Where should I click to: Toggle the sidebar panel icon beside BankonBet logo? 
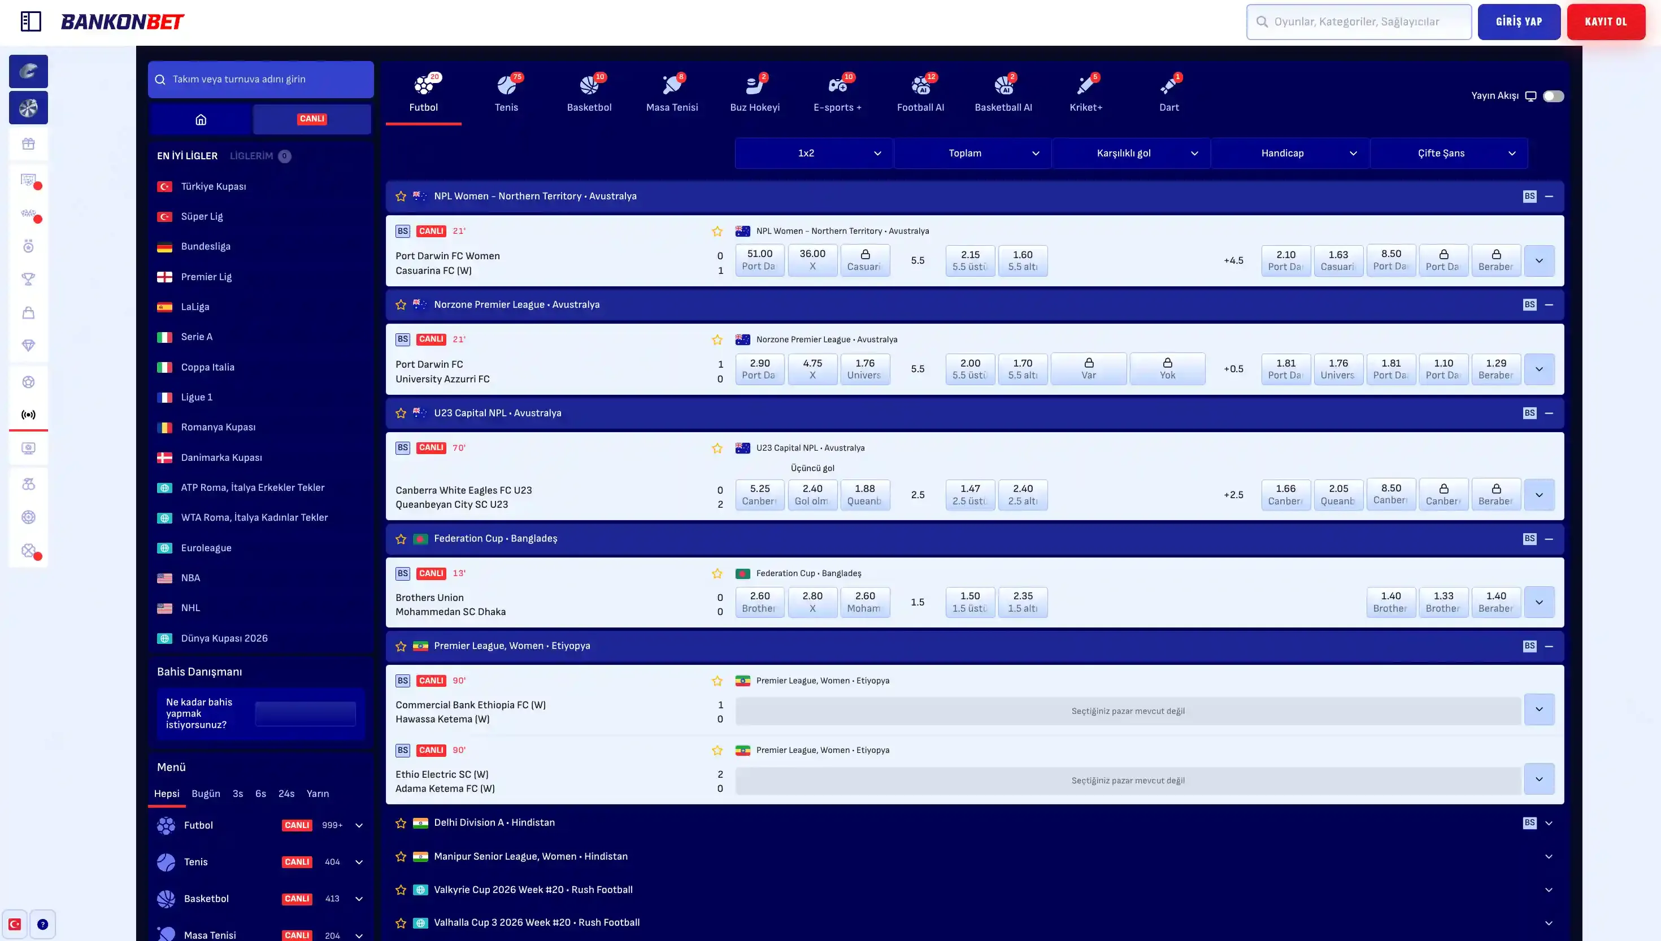point(31,21)
